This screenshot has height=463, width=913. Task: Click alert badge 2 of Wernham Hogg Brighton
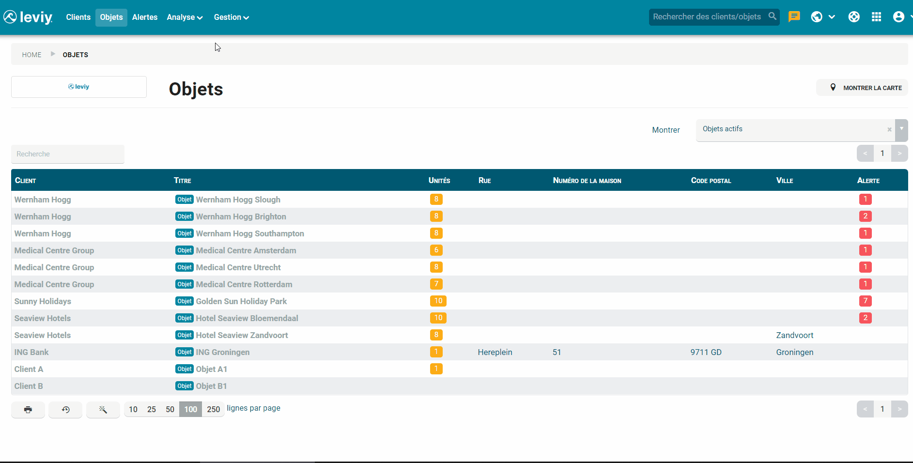point(866,216)
